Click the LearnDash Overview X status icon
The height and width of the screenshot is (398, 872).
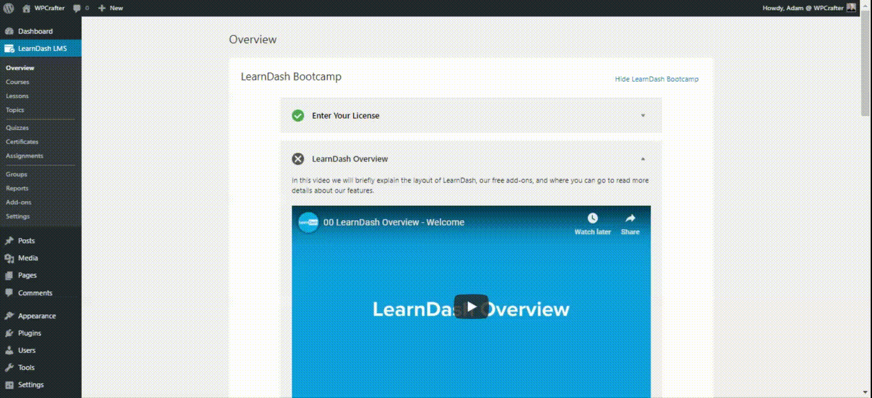[297, 159]
